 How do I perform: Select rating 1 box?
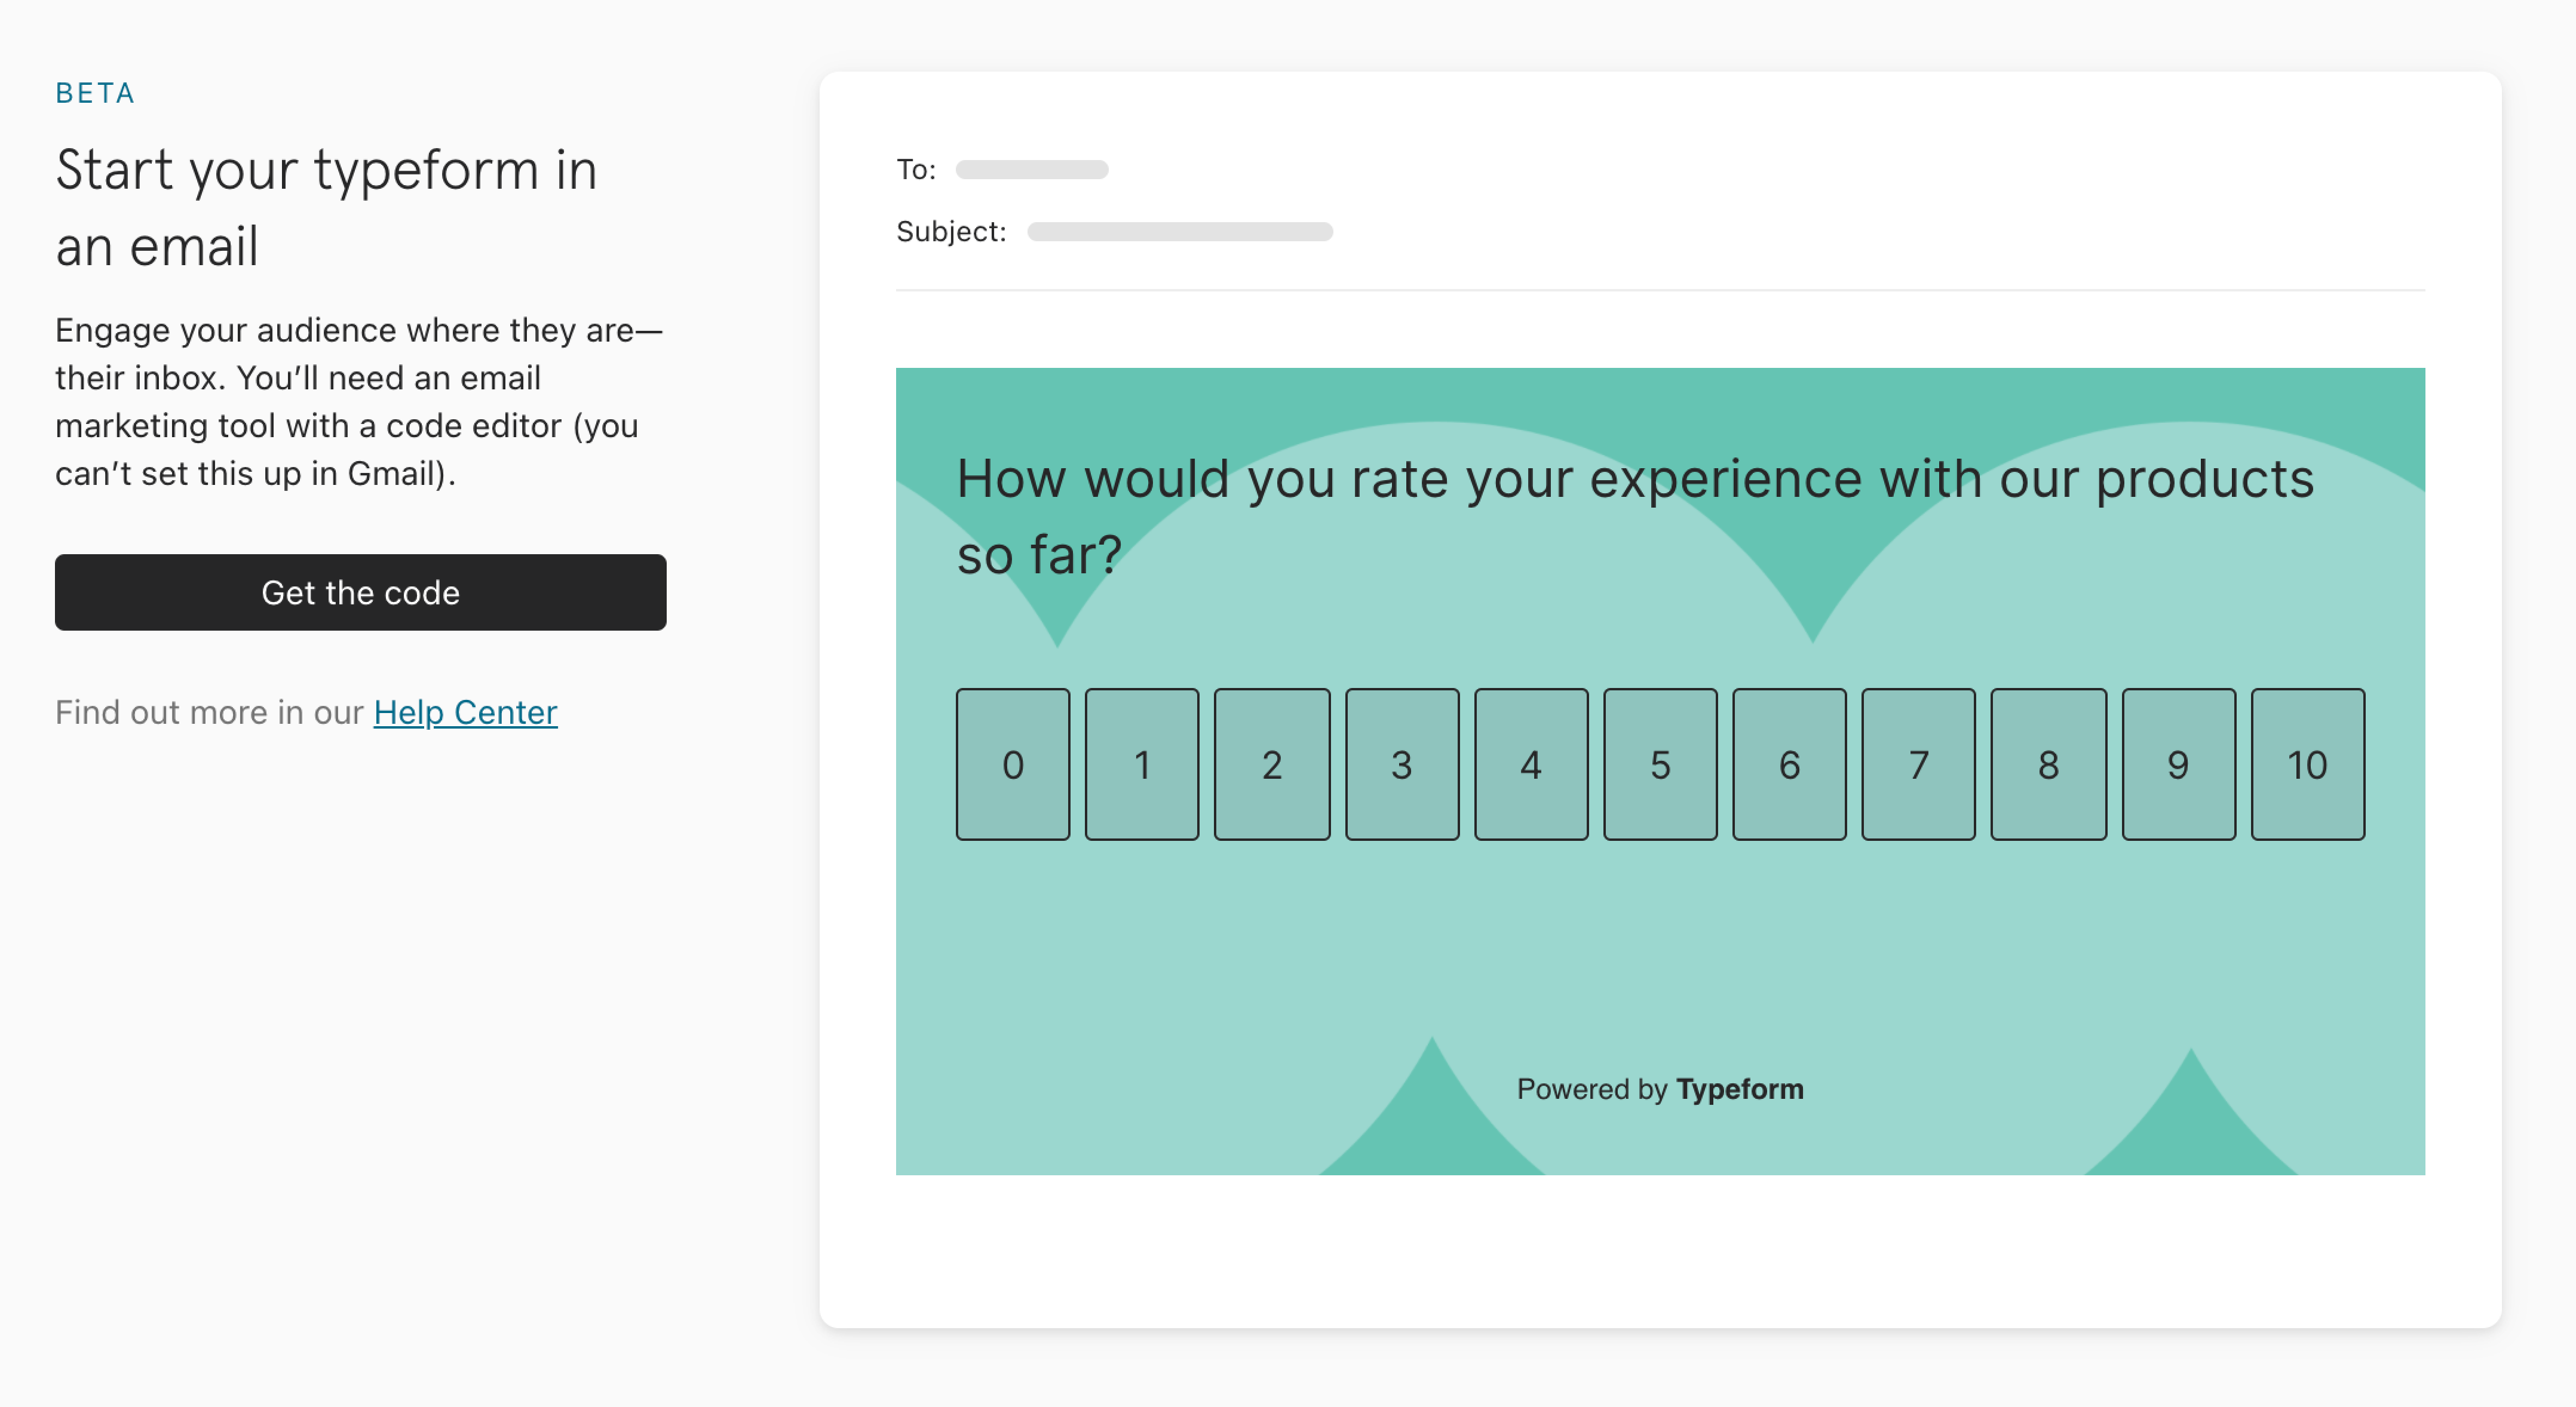1142,764
